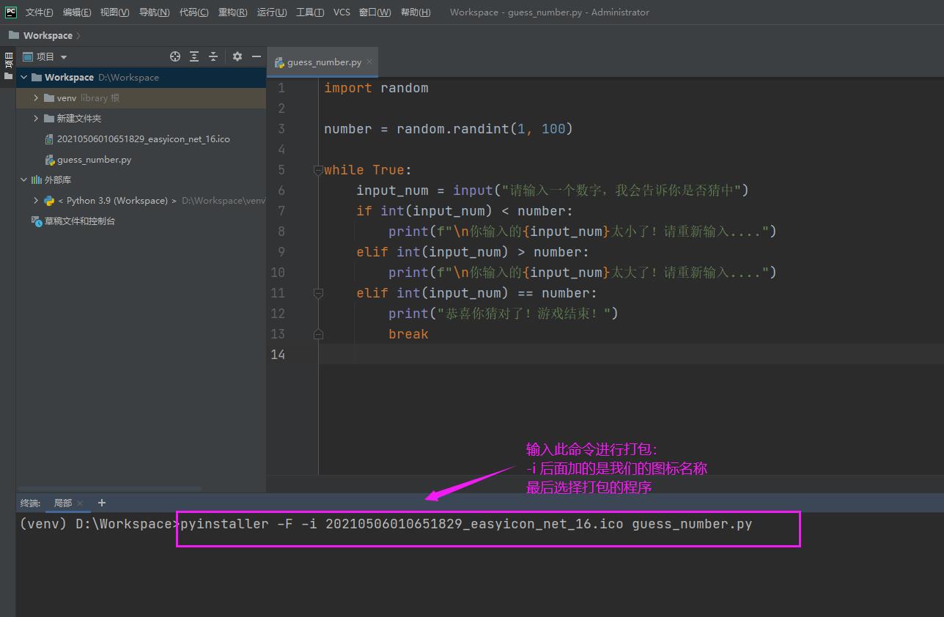Close the guess_number.py editor tab
The height and width of the screenshot is (617, 944).
tap(369, 62)
